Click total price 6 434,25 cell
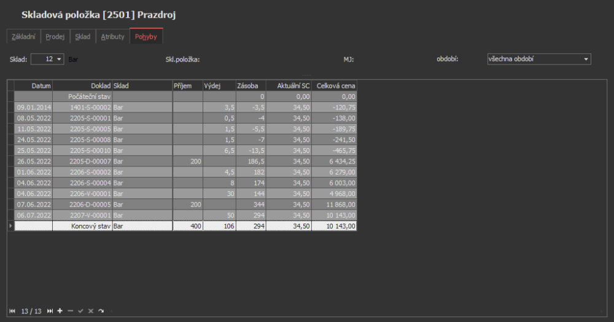This screenshot has width=614, height=322. [334, 161]
